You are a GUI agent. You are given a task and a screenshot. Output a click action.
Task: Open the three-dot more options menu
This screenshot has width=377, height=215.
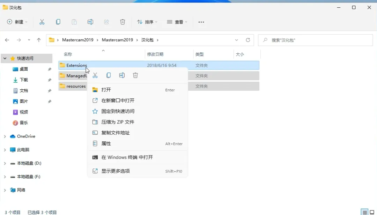[x=201, y=22]
